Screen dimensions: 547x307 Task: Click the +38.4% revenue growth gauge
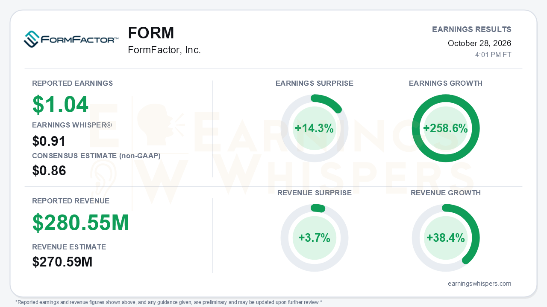coord(446,238)
